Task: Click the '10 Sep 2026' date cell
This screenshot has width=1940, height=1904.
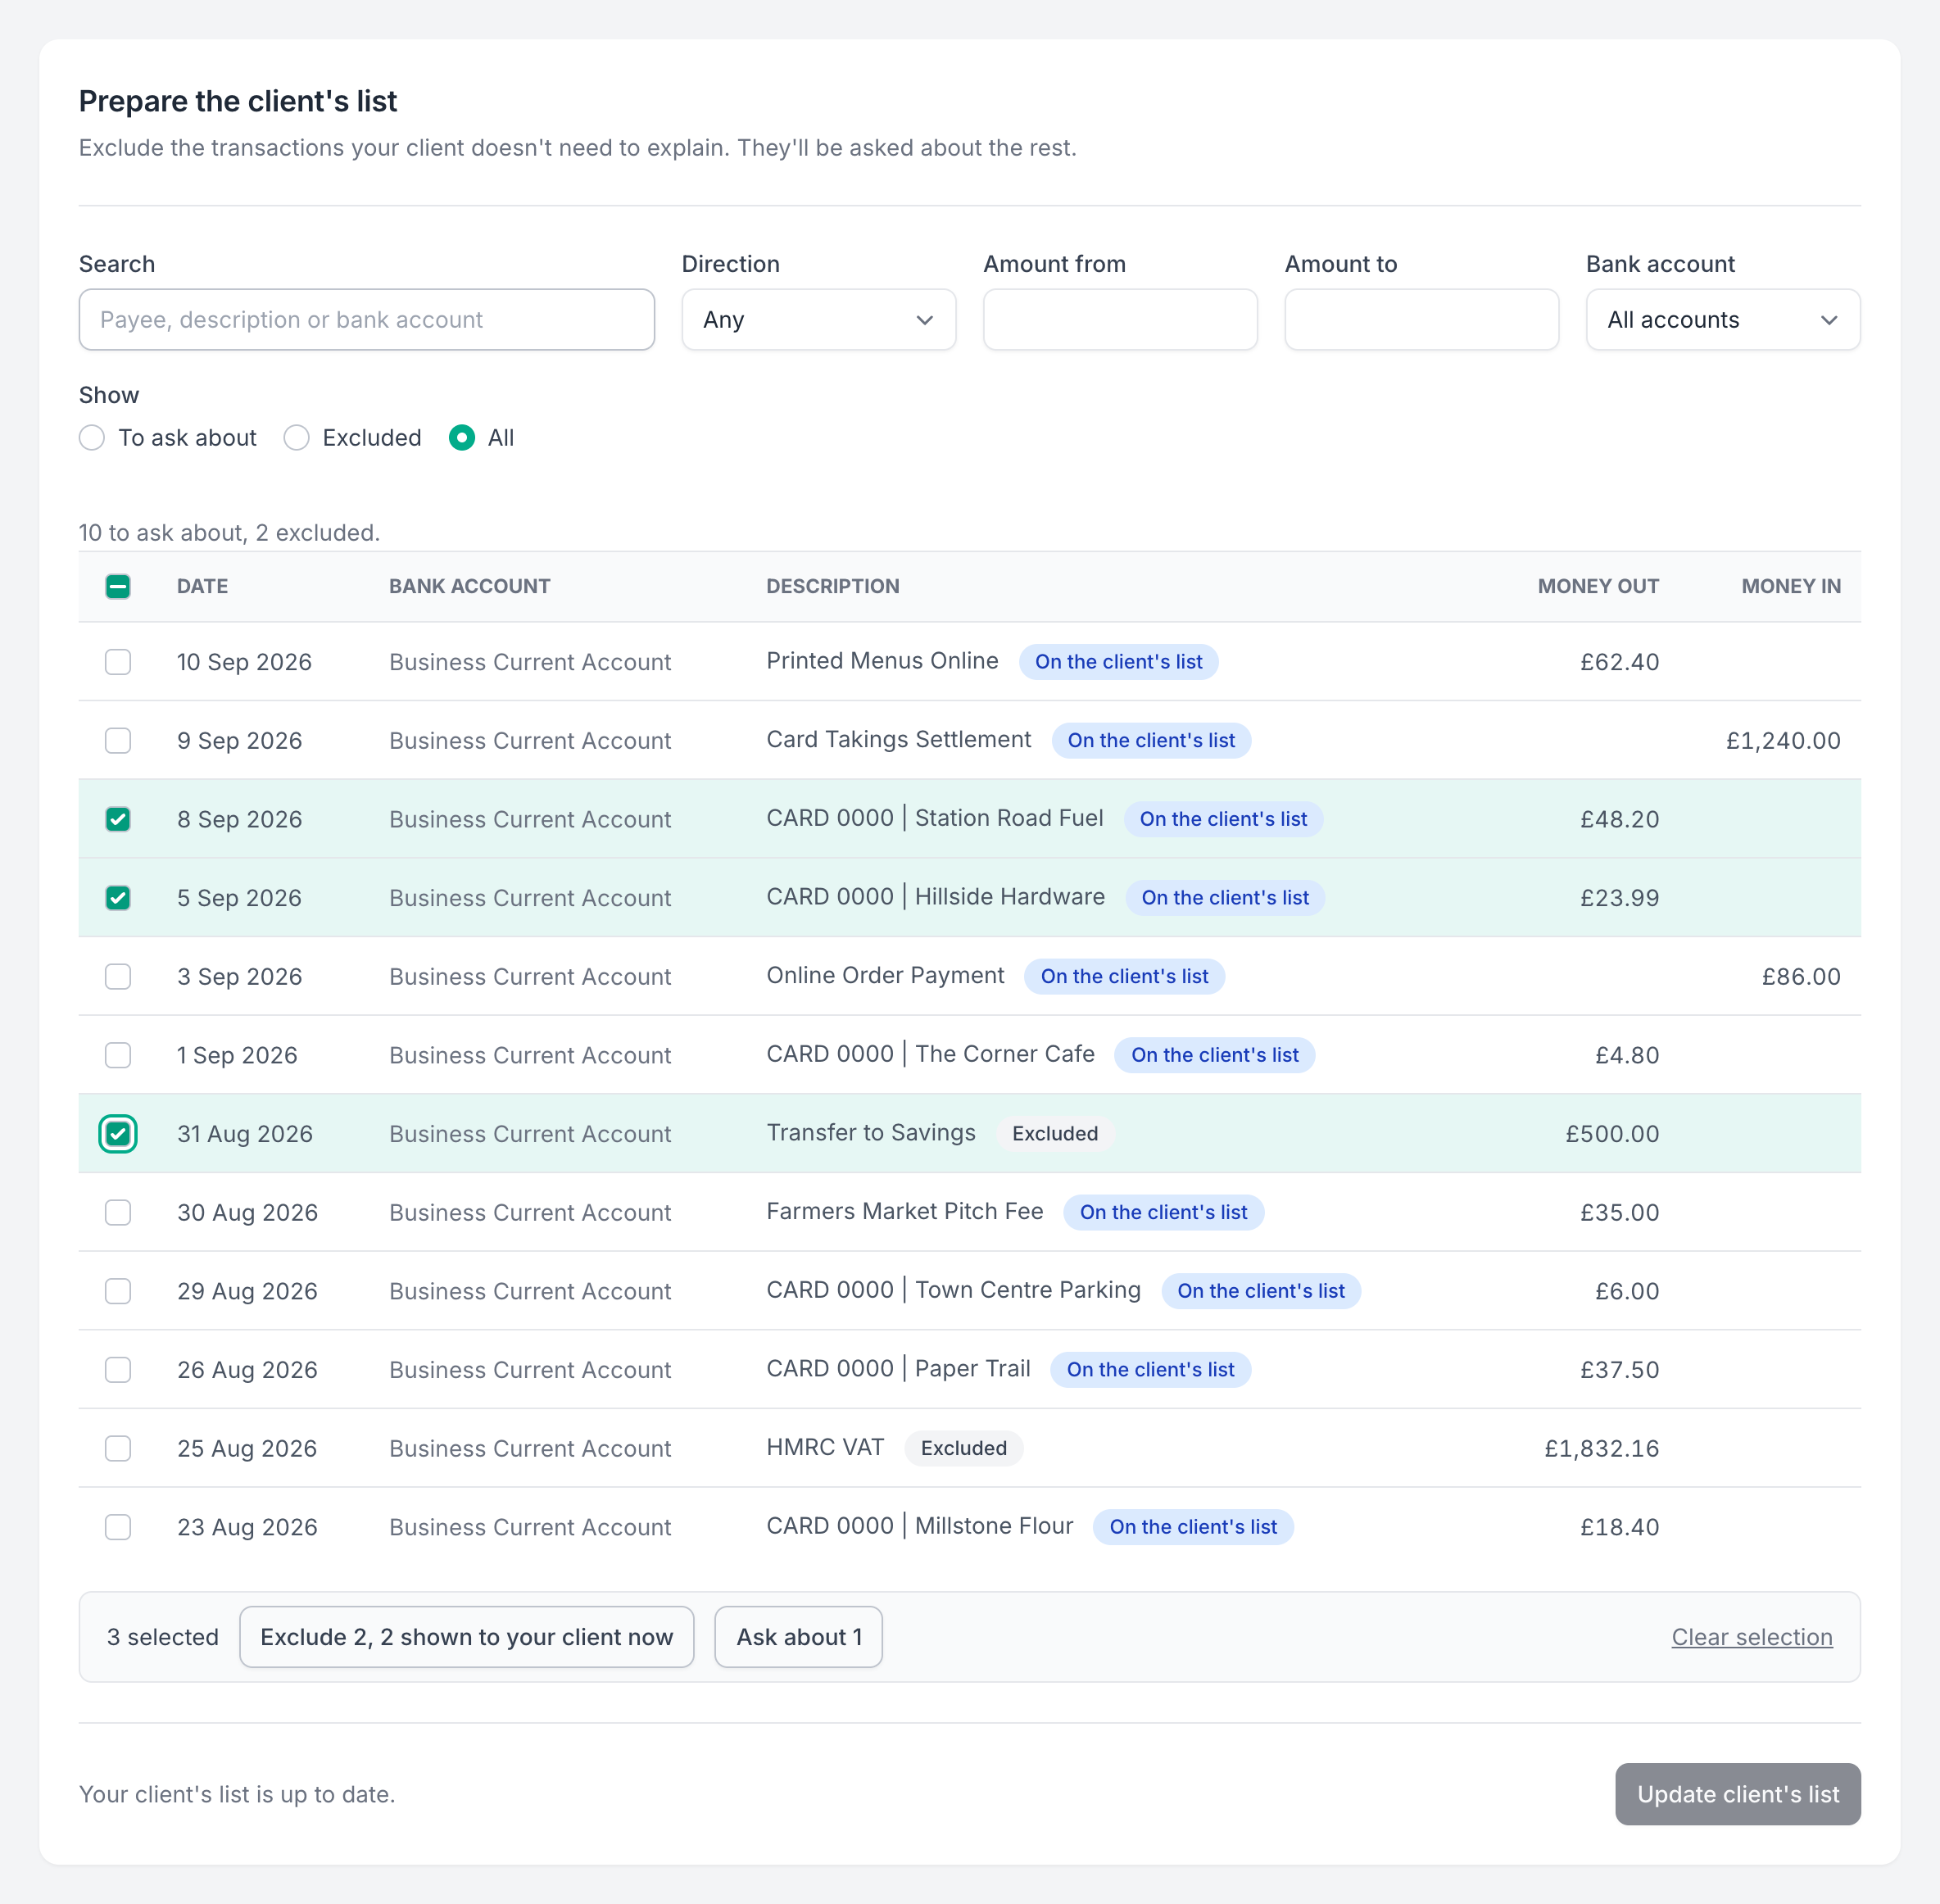Action: 244,662
